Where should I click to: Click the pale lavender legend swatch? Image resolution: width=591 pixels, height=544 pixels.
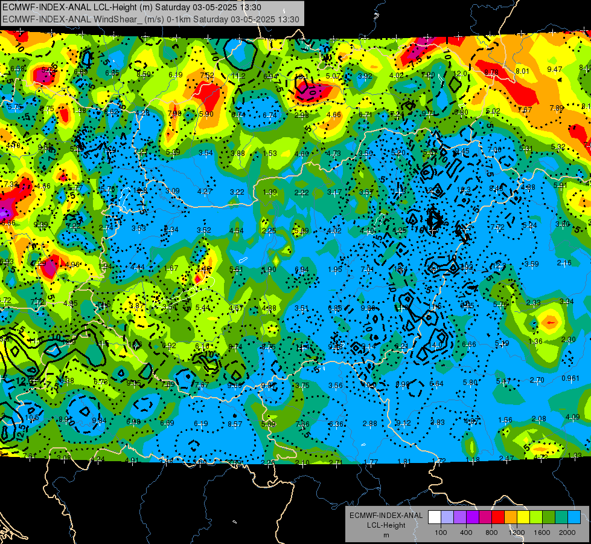click(x=447, y=517)
